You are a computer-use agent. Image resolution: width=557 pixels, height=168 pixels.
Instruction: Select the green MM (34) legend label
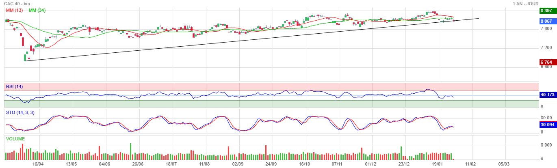point(37,10)
